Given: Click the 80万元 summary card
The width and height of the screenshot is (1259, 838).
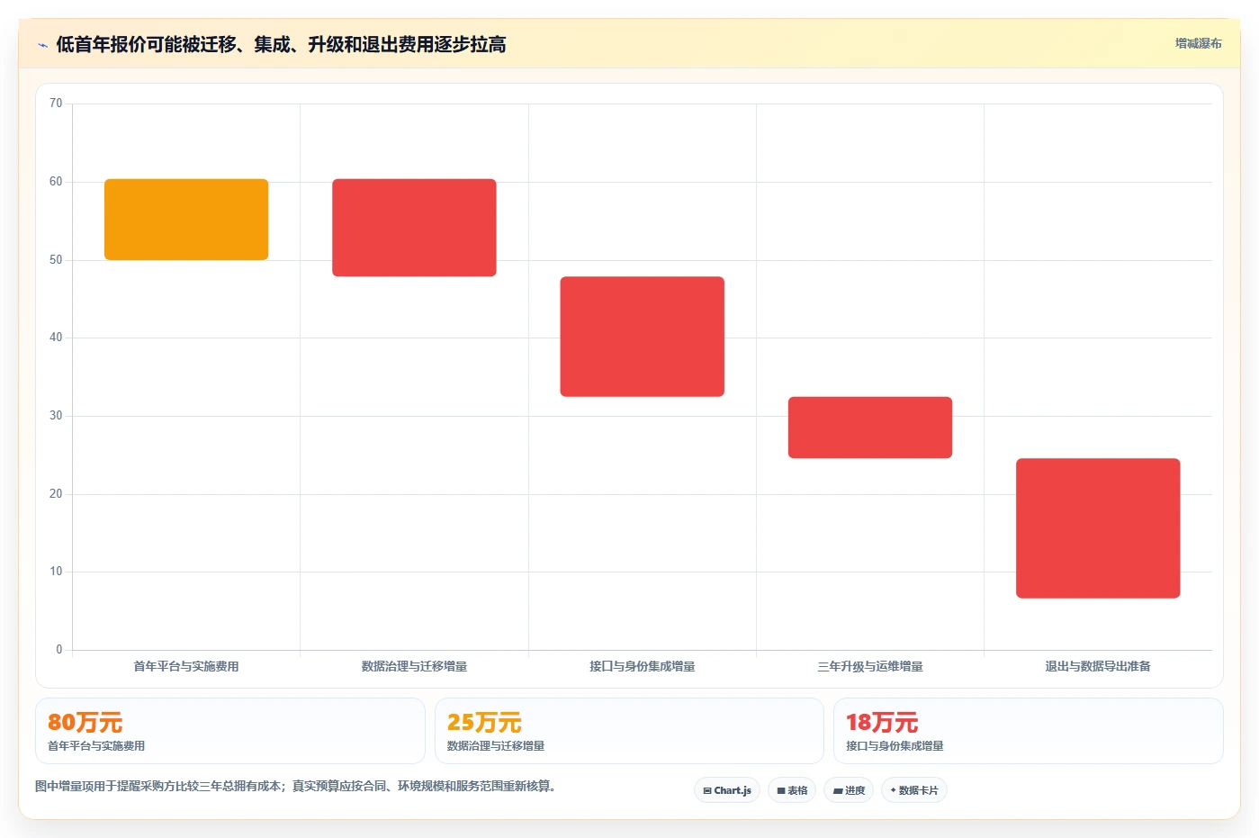Looking at the screenshot, I should click(230, 731).
